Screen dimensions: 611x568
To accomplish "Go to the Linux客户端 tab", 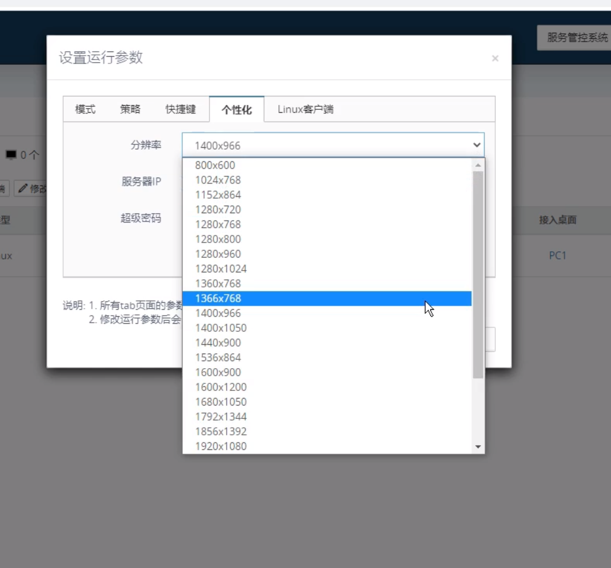I will pos(305,109).
